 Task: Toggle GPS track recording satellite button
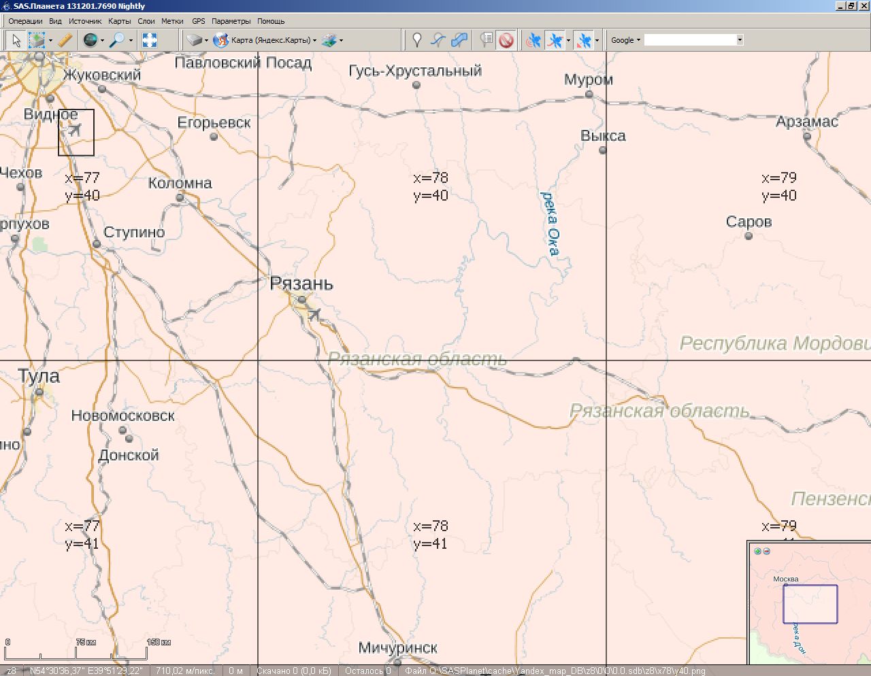556,40
